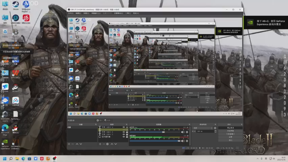Add a new scene with the plus icon

[69, 144]
